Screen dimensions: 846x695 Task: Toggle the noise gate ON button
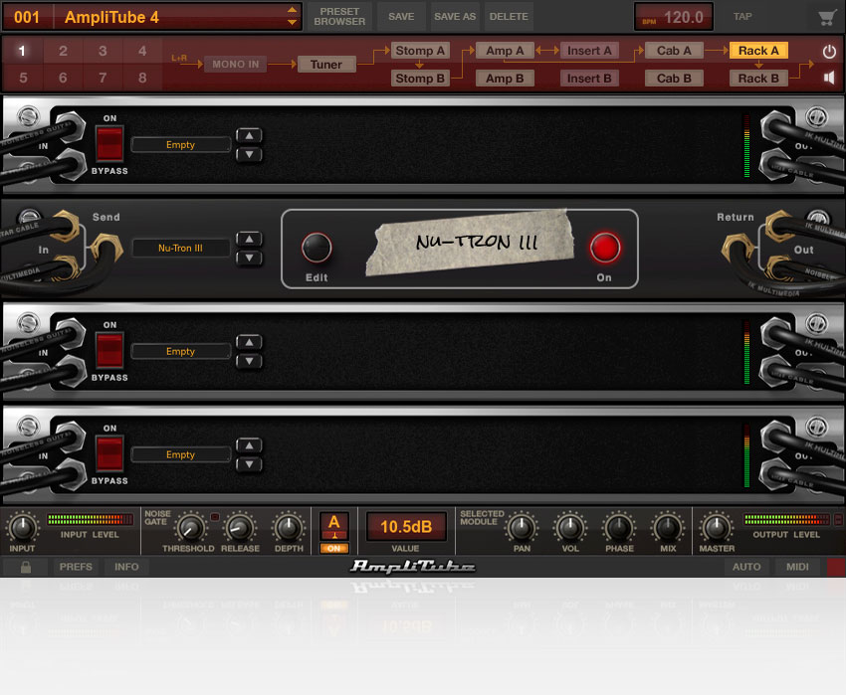click(x=334, y=548)
